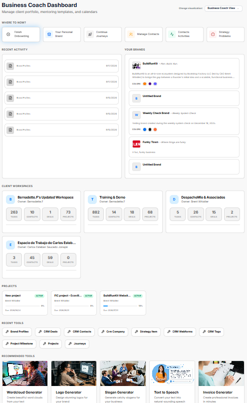This screenshot has height=403, width=247.
Task: Select the blue Weekly Check Brand swatch
Action: [x=145, y=129]
